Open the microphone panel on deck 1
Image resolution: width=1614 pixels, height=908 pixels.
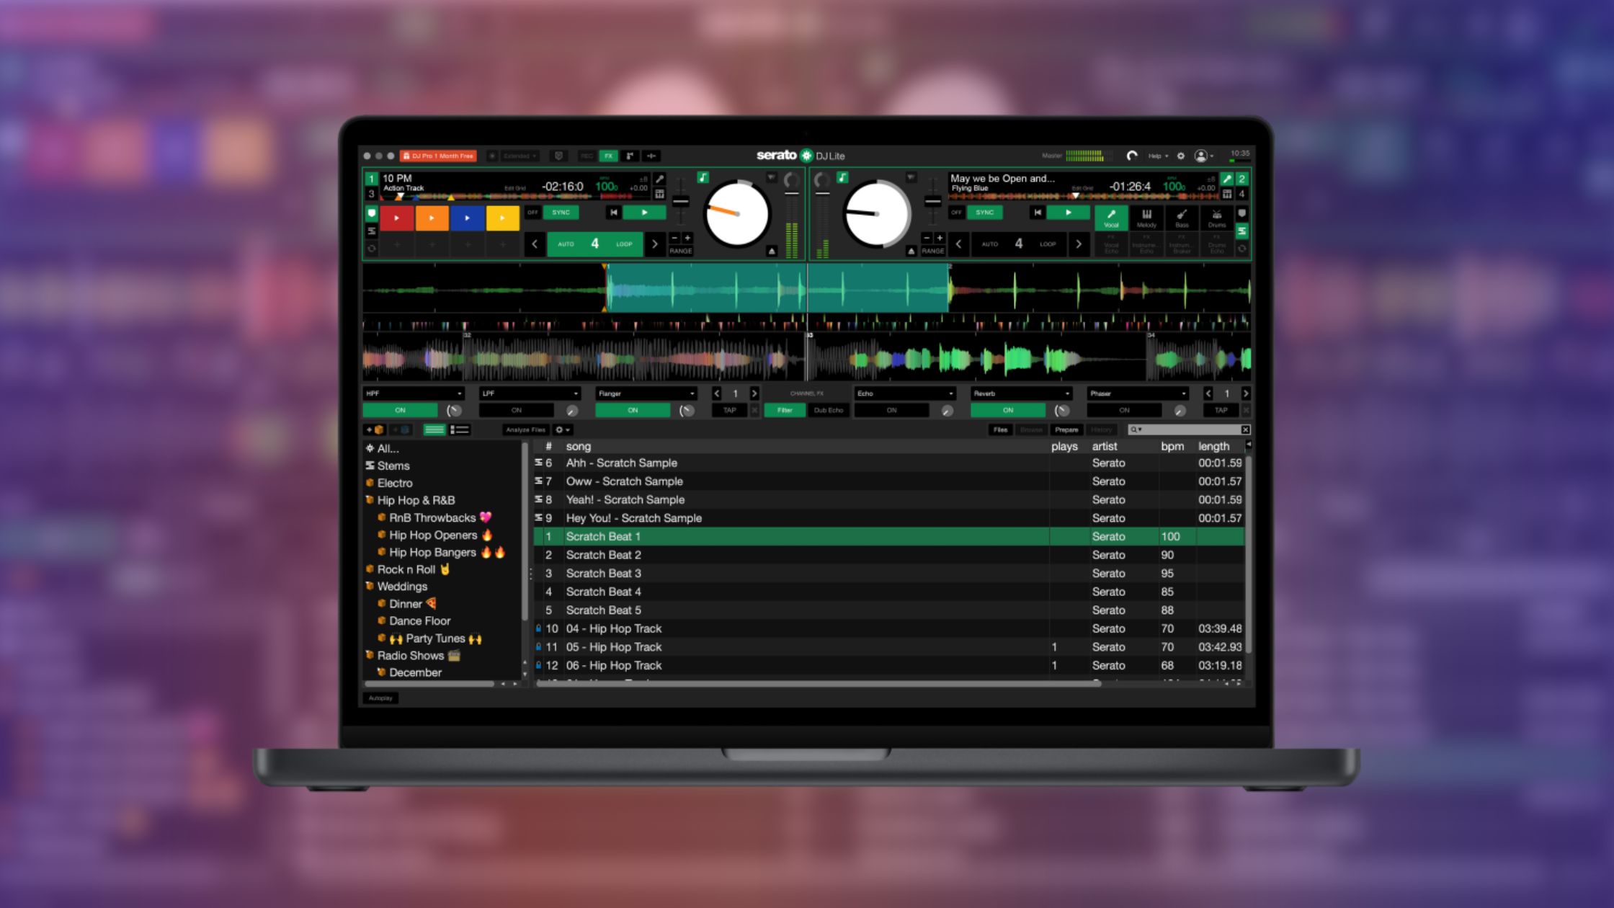coord(661,180)
